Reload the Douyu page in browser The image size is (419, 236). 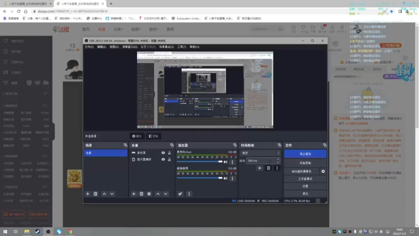(19, 11)
